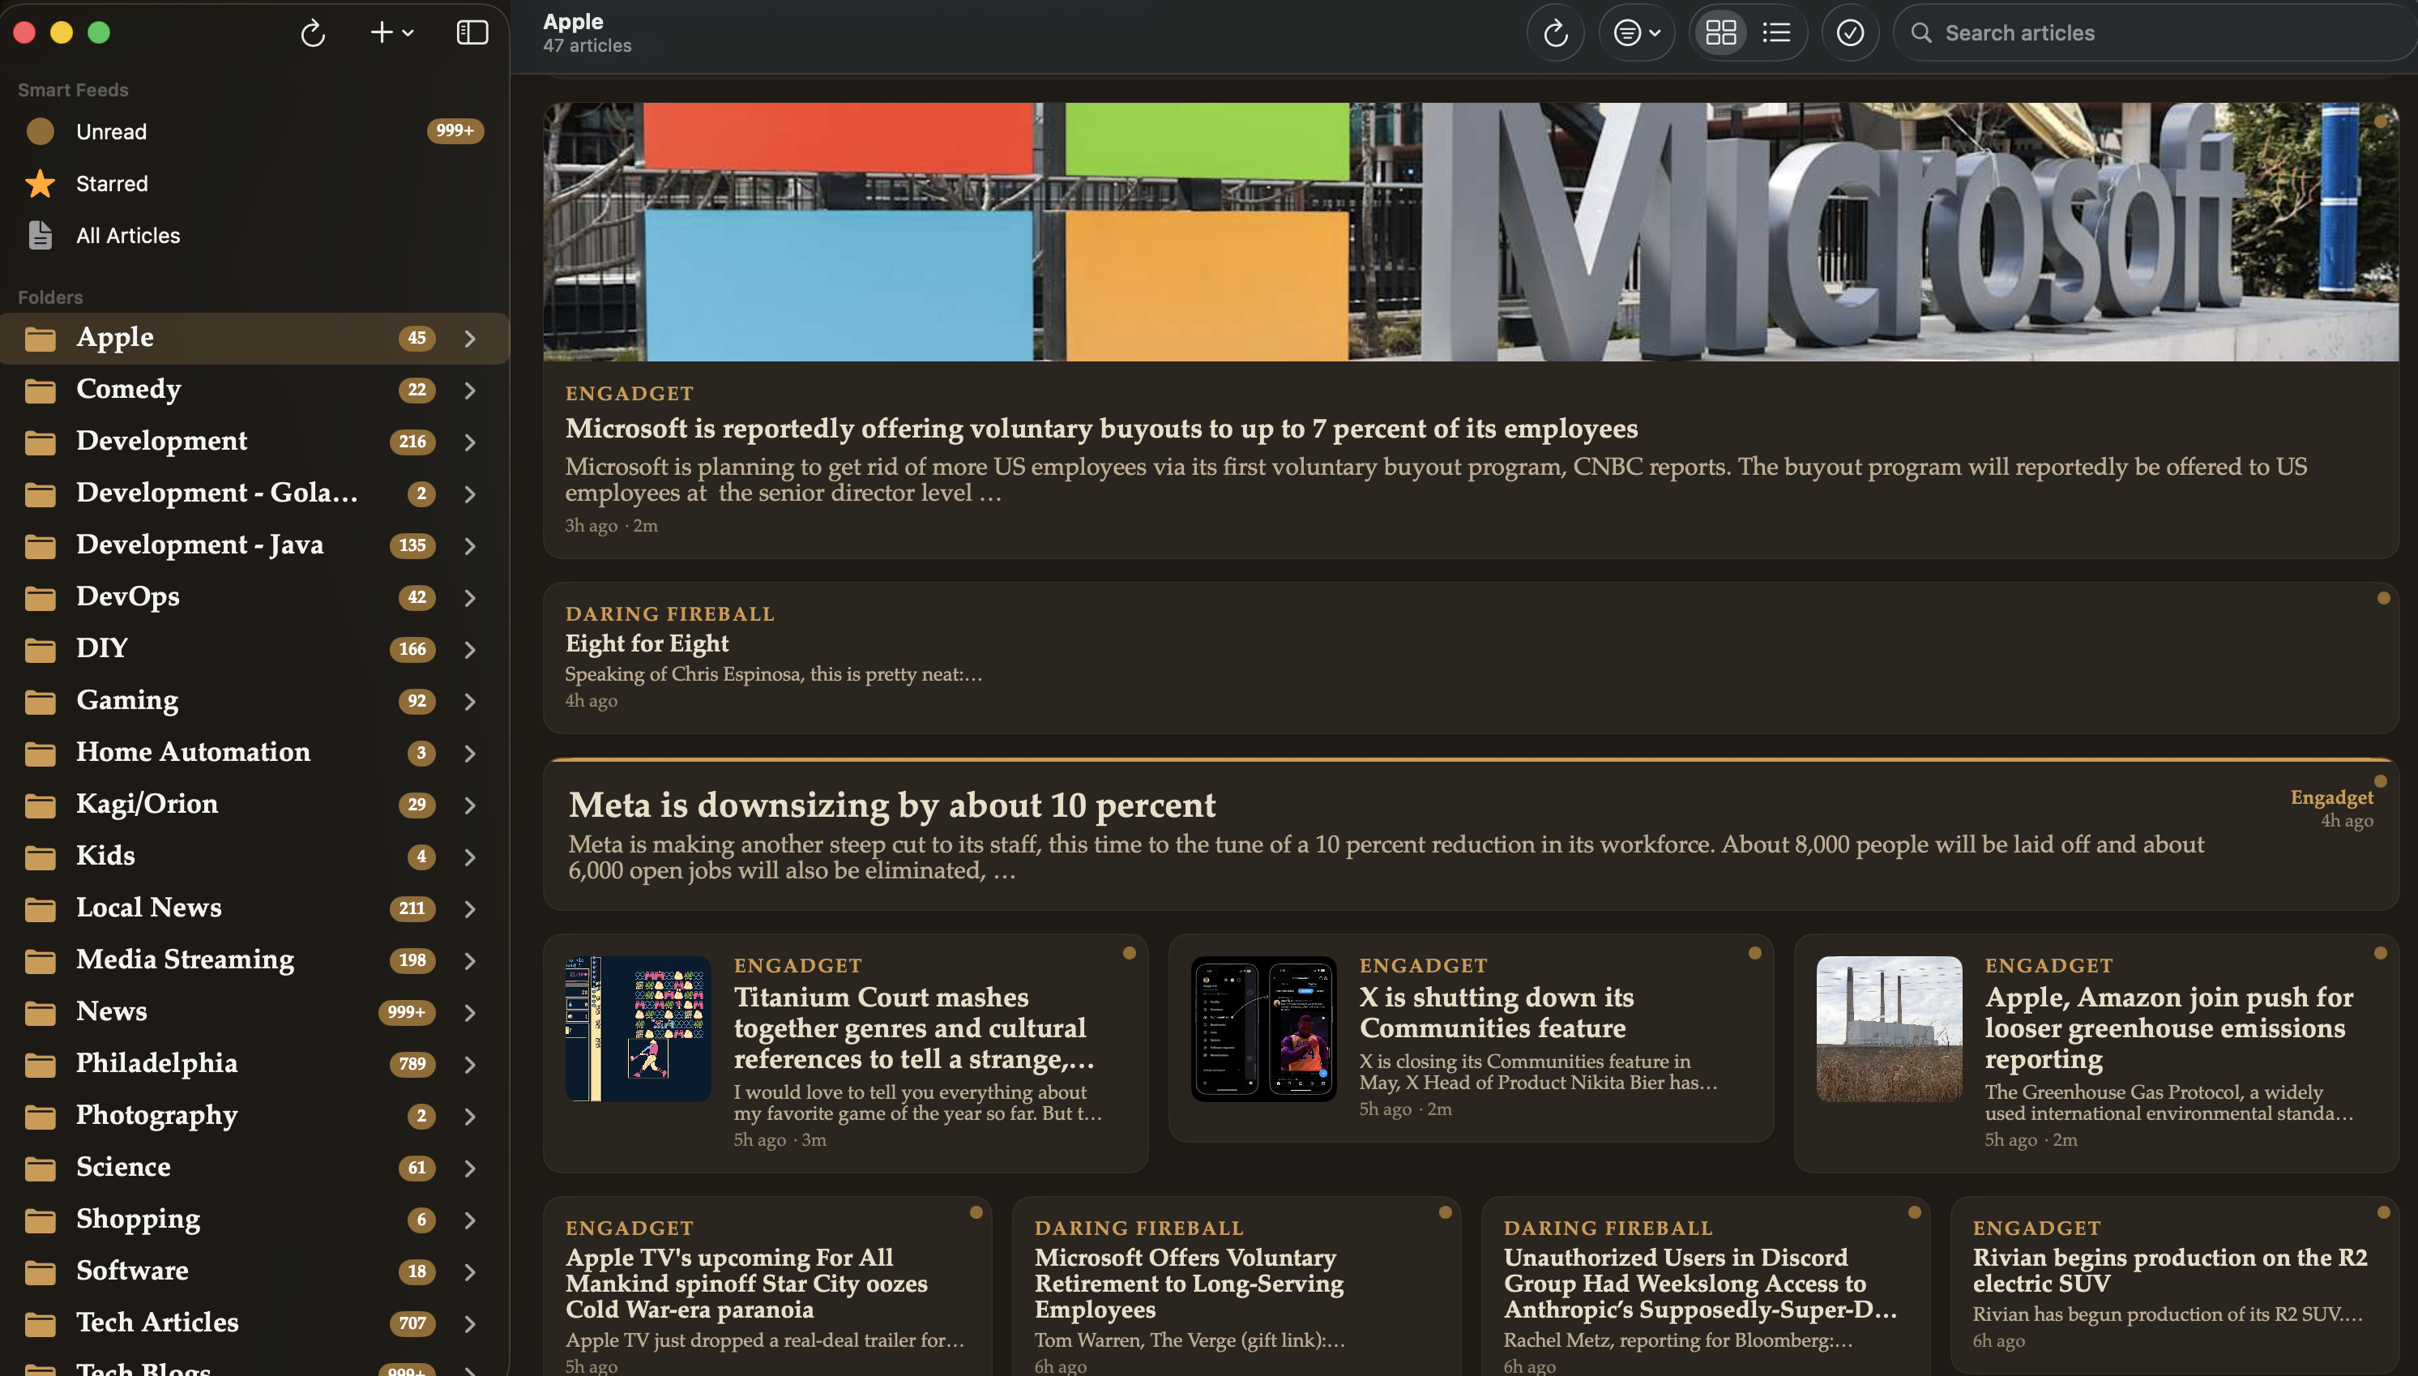The image size is (2418, 1376).
Task: Toggle unread dot on X Communities card
Action: (x=1754, y=954)
